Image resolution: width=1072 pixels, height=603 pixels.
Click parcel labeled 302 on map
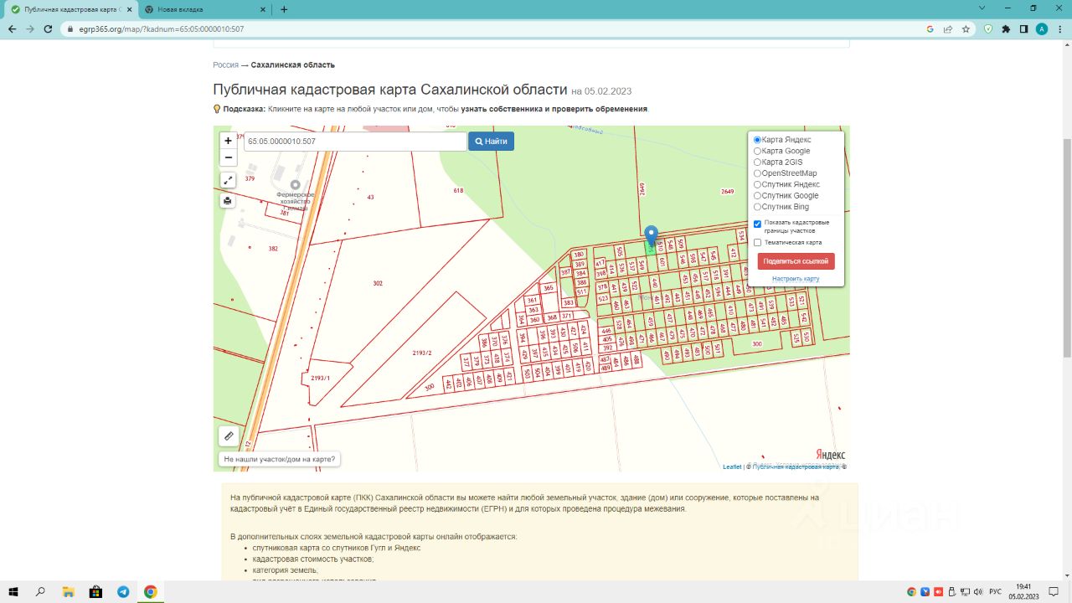pos(378,283)
